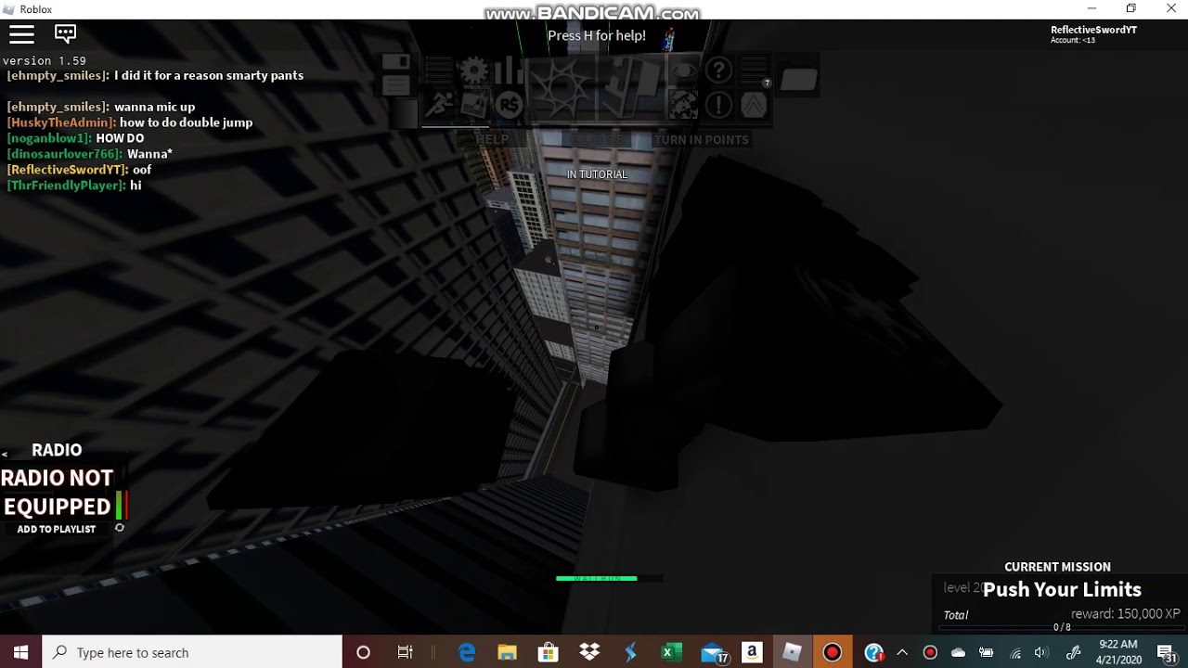Open Amazon from the taskbar

coord(753,652)
